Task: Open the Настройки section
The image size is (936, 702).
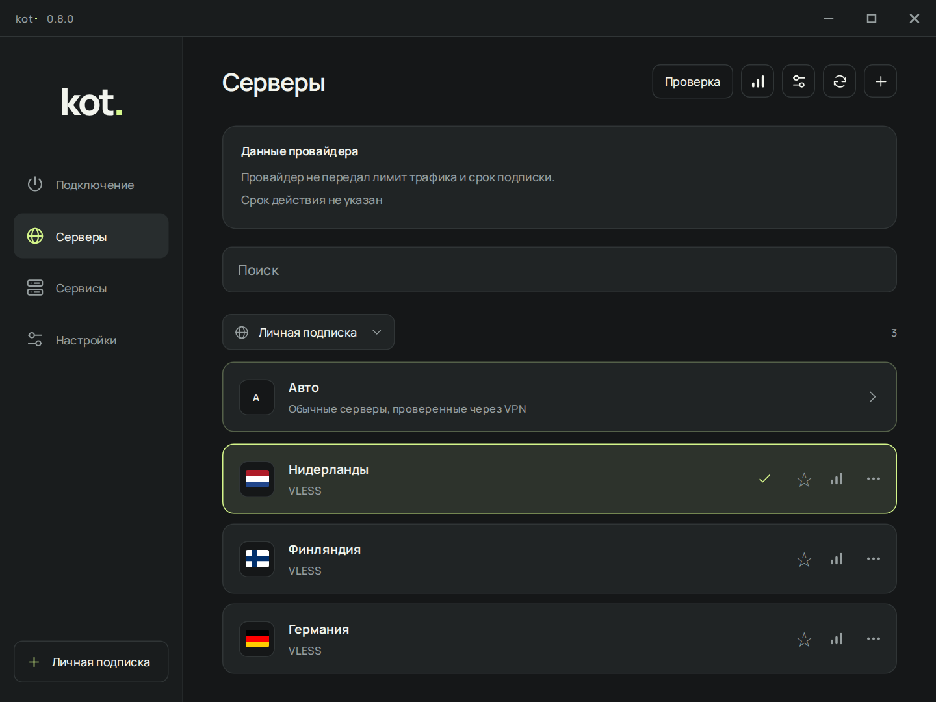Action: [x=91, y=340]
